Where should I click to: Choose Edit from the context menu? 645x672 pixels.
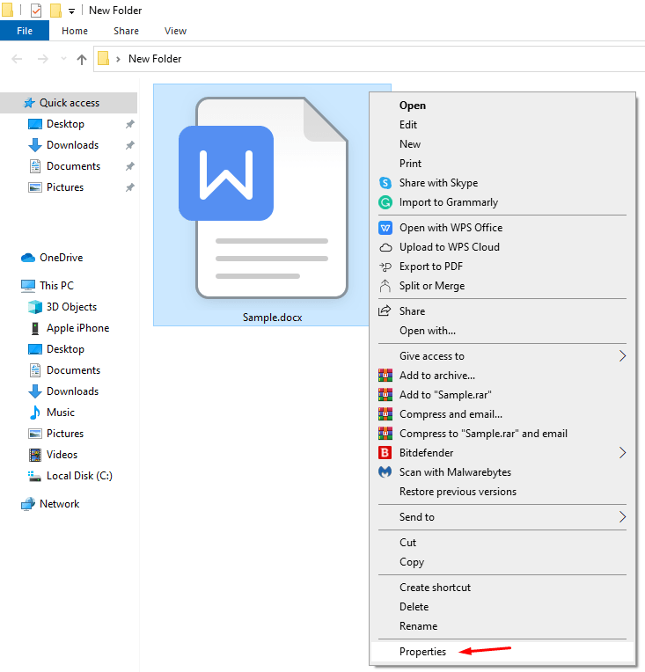tap(502, 125)
